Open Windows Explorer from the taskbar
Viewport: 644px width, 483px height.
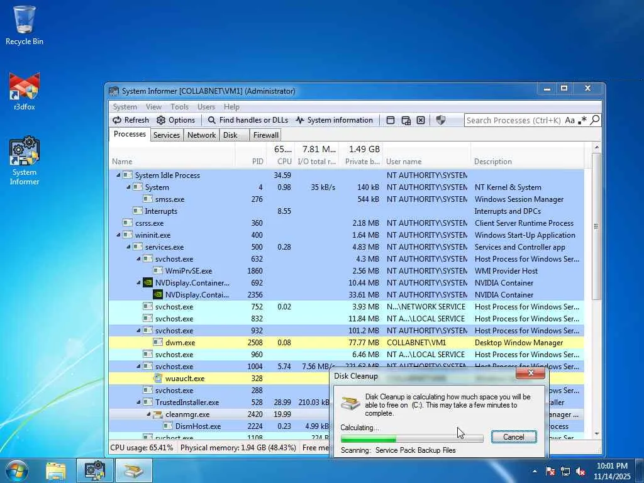56,470
